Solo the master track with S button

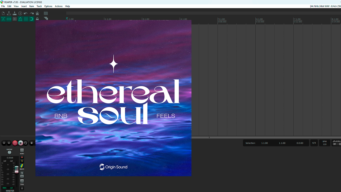(22, 161)
